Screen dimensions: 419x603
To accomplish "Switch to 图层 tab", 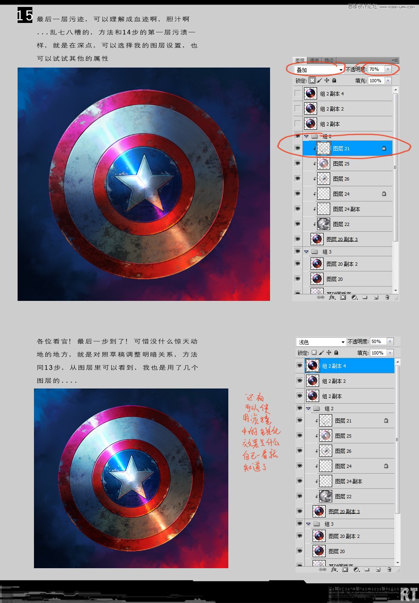I will [x=300, y=60].
